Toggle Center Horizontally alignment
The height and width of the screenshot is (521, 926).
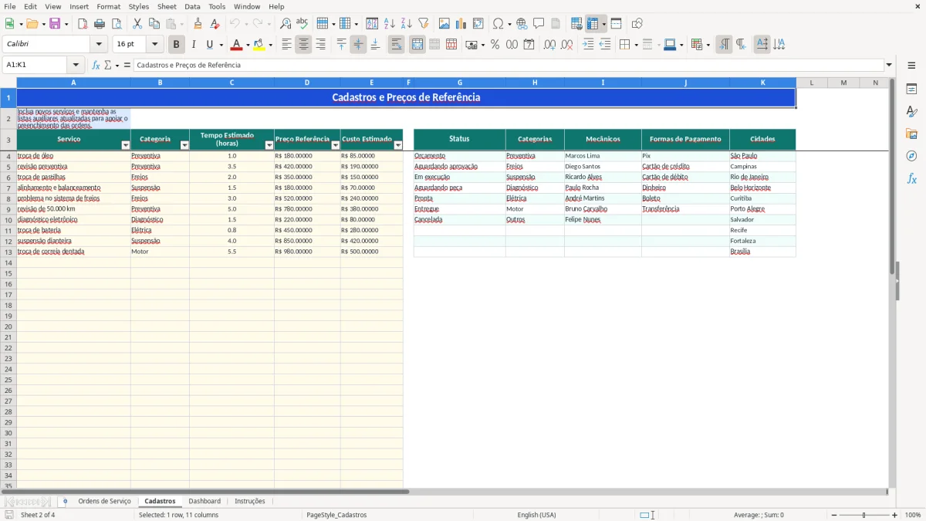point(304,45)
